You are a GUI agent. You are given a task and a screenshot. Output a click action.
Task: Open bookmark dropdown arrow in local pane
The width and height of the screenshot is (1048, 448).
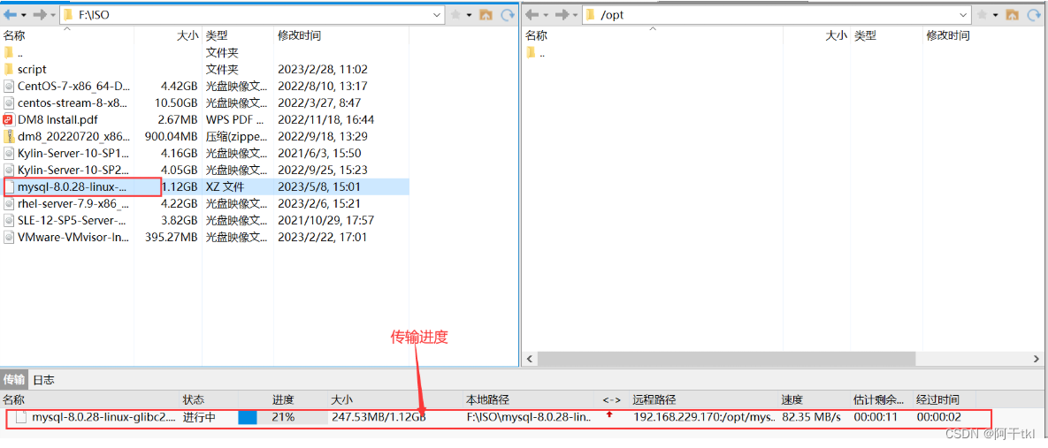470,15
